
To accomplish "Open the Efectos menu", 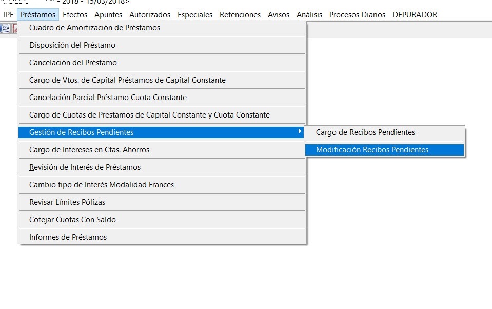I will click(75, 14).
